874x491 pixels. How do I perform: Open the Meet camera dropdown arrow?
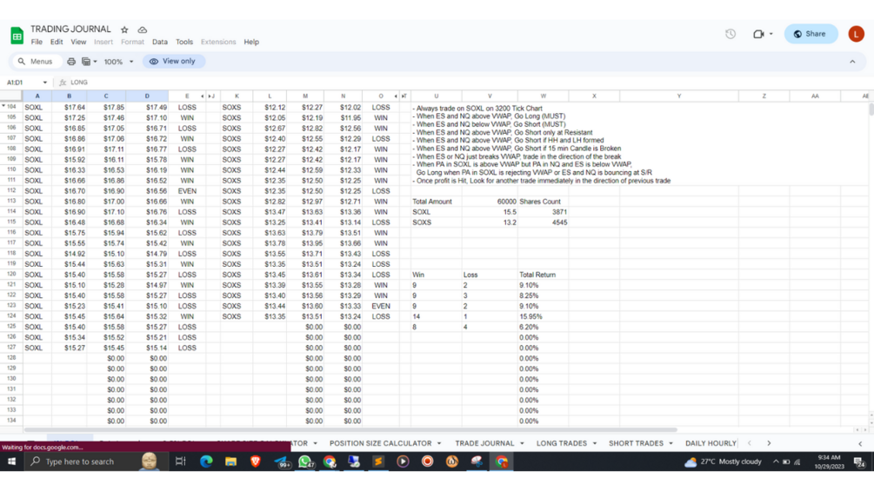(x=771, y=34)
